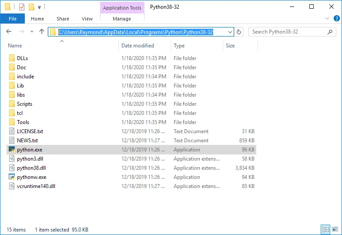Click the pythonw.exe application icon

tap(12, 177)
